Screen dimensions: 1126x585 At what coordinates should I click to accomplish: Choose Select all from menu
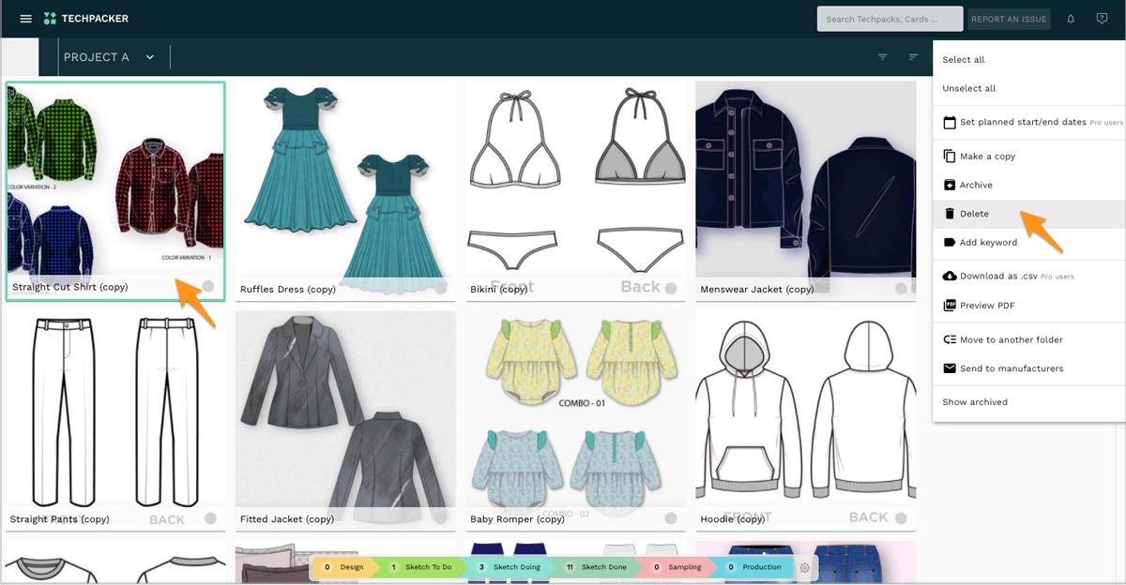pos(1029,59)
